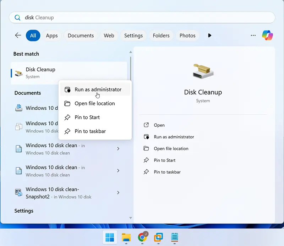The height and width of the screenshot is (246, 284).
Task: Click the Snapshot2 document icon
Action: click(18, 193)
